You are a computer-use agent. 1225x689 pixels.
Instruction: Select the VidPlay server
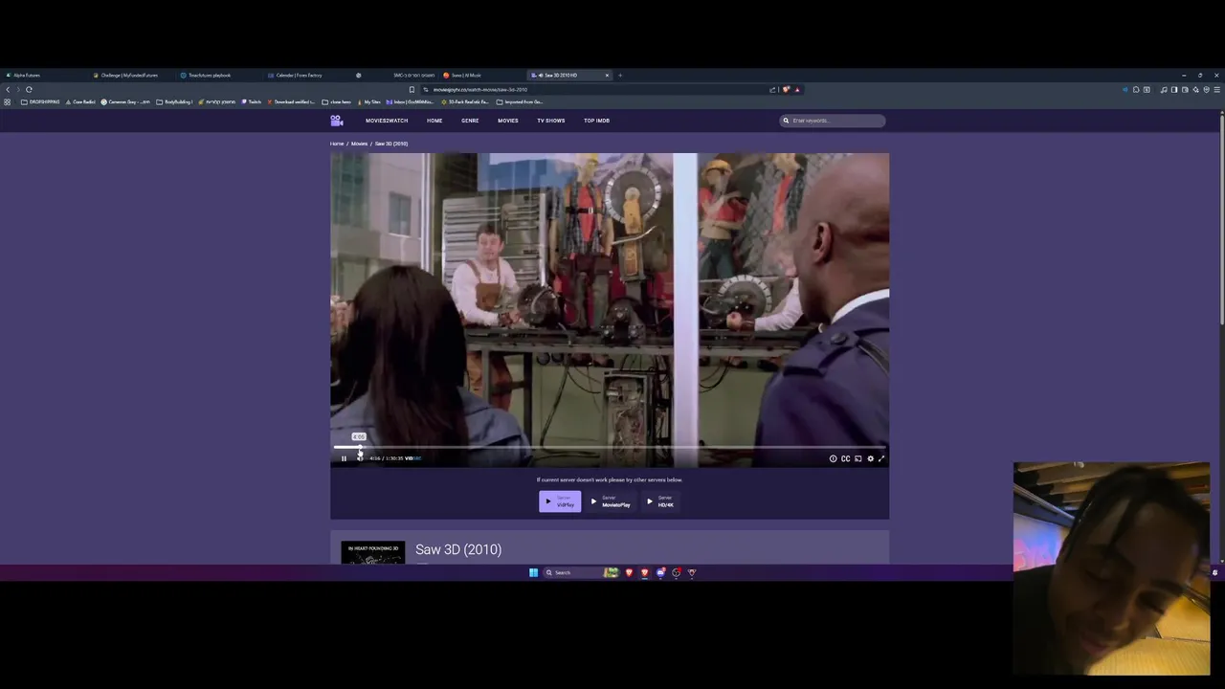(560, 500)
